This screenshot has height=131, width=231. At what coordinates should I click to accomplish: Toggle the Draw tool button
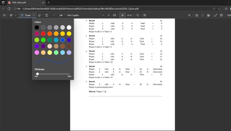click(x=25, y=15)
